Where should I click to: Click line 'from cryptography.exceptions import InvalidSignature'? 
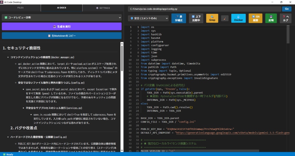[x=179, y=78]
